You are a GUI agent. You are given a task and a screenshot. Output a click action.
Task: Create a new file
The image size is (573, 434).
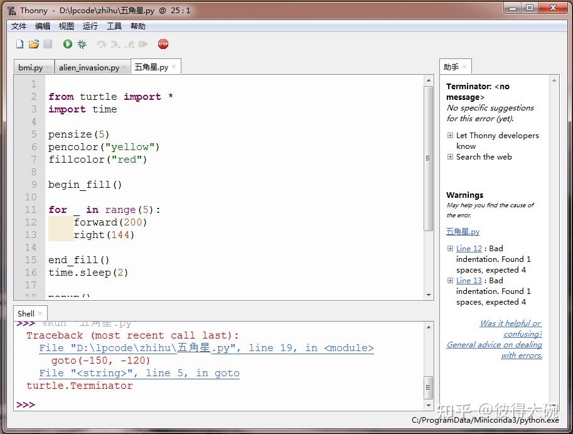19,43
